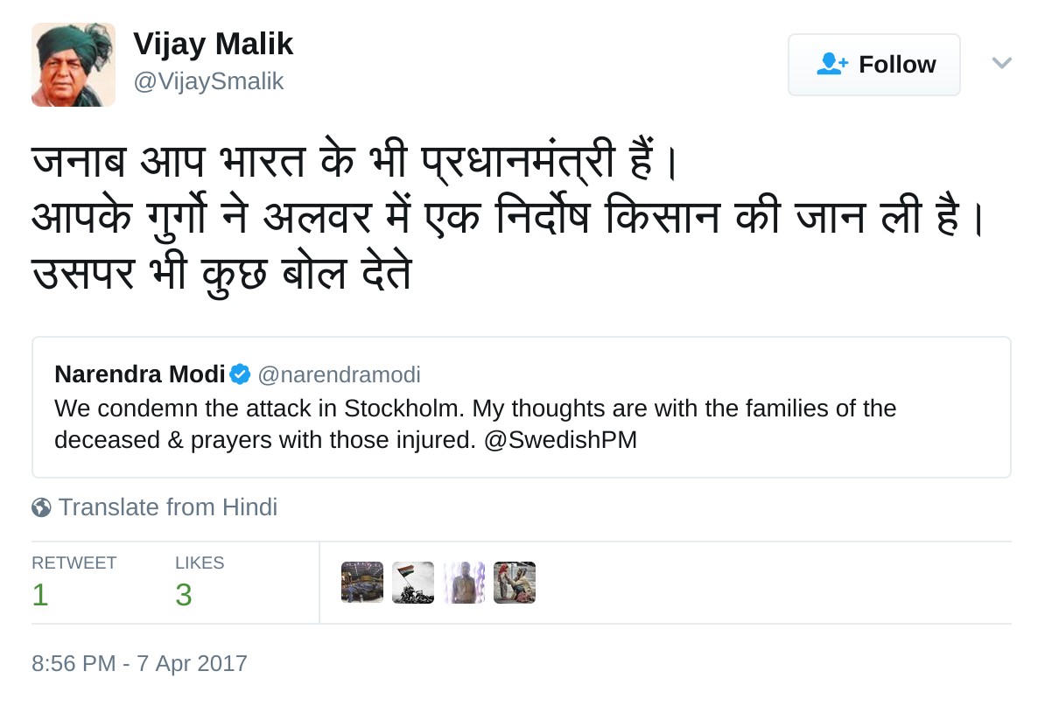Expand the tweet options chevron menu
Screen dimensions: 1052x706
tap(1001, 63)
